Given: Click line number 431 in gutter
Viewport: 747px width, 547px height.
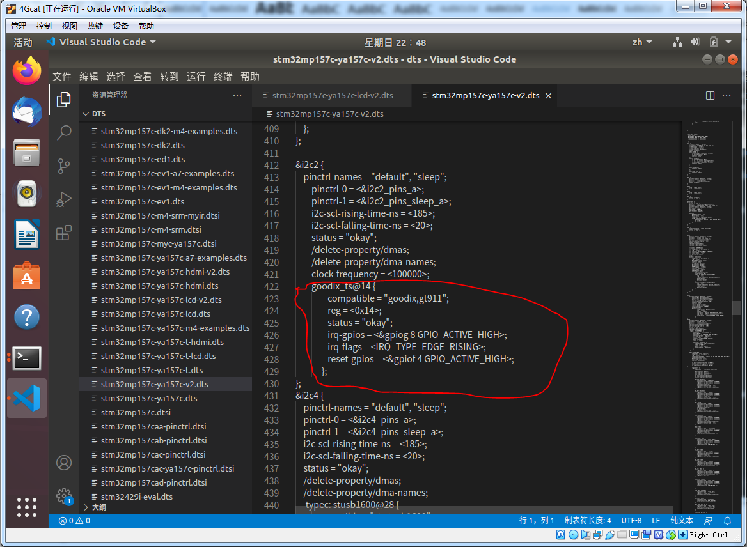Looking at the screenshot, I should [x=272, y=396].
